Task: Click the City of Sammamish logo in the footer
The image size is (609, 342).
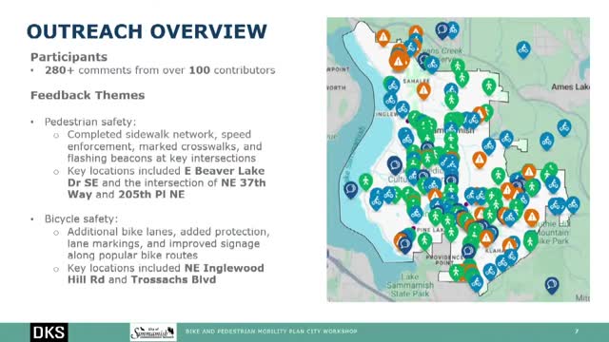Action: [x=153, y=332]
